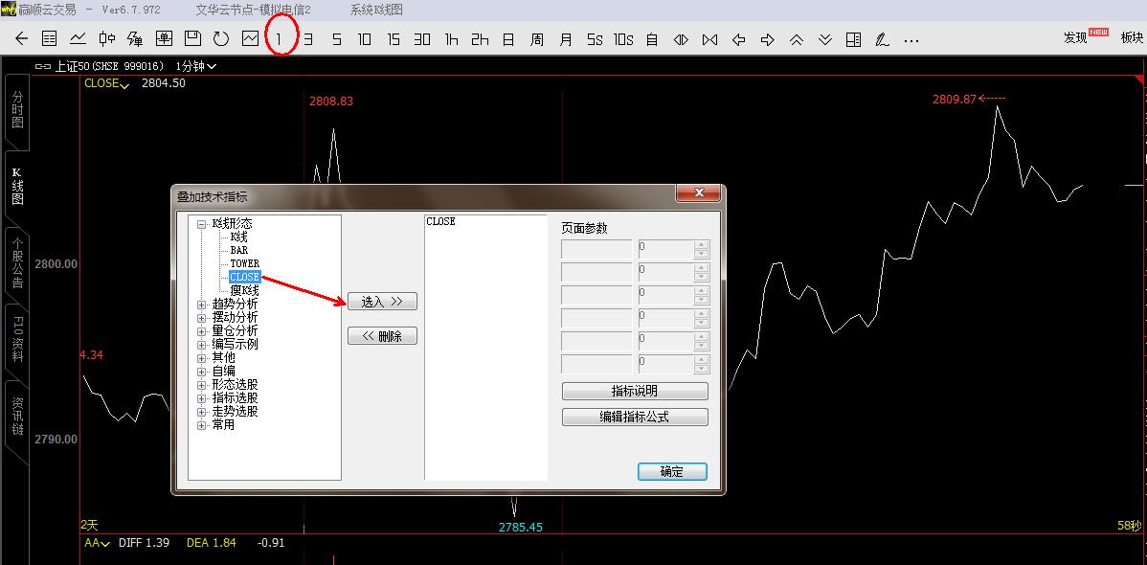Open the CLOSE indicator dropdown on chart

click(x=106, y=83)
